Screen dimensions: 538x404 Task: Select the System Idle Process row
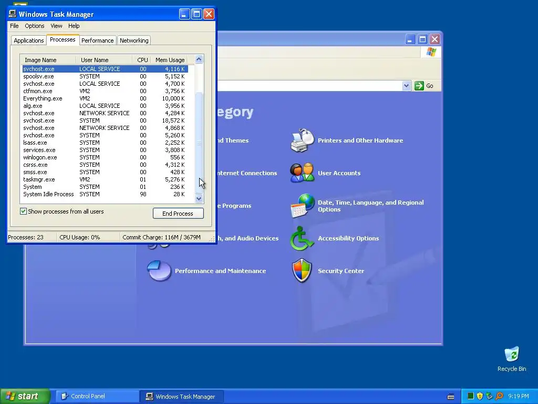tap(105, 194)
